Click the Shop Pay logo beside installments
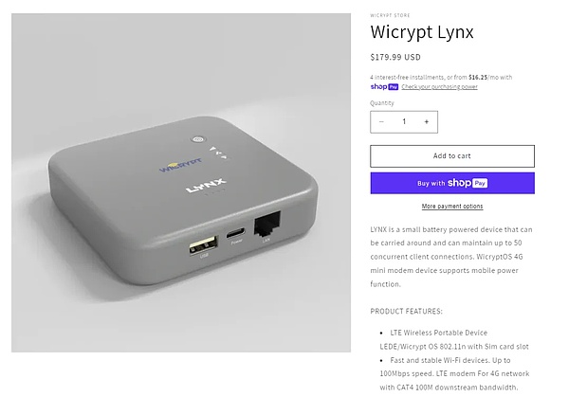This screenshot has height=397, width=569. point(384,86)
